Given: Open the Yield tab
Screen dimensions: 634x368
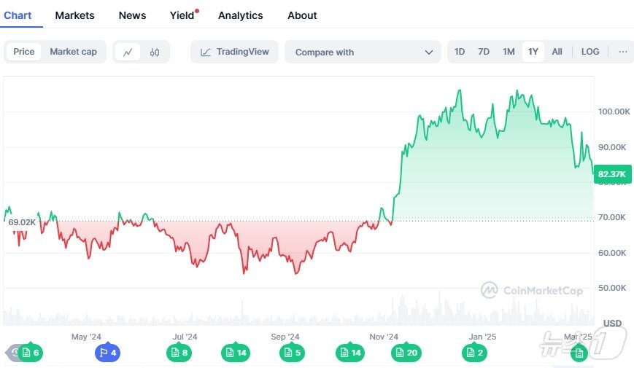Looking at the screenshot, I should coord(182,15).
